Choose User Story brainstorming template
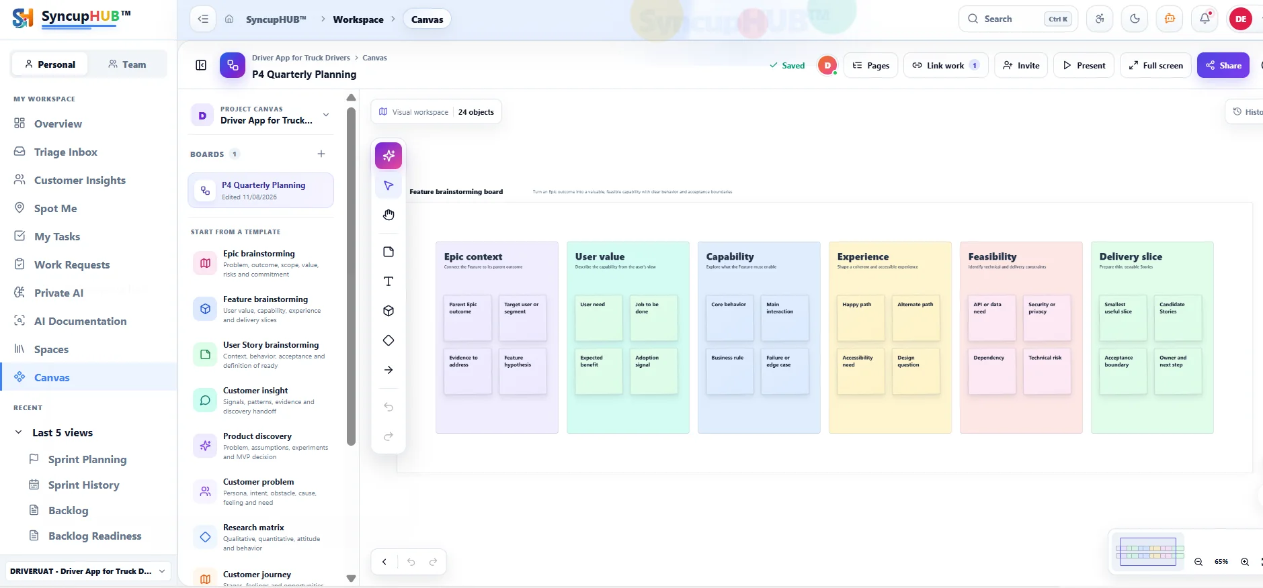1263x588 pixels. [261, 355]
